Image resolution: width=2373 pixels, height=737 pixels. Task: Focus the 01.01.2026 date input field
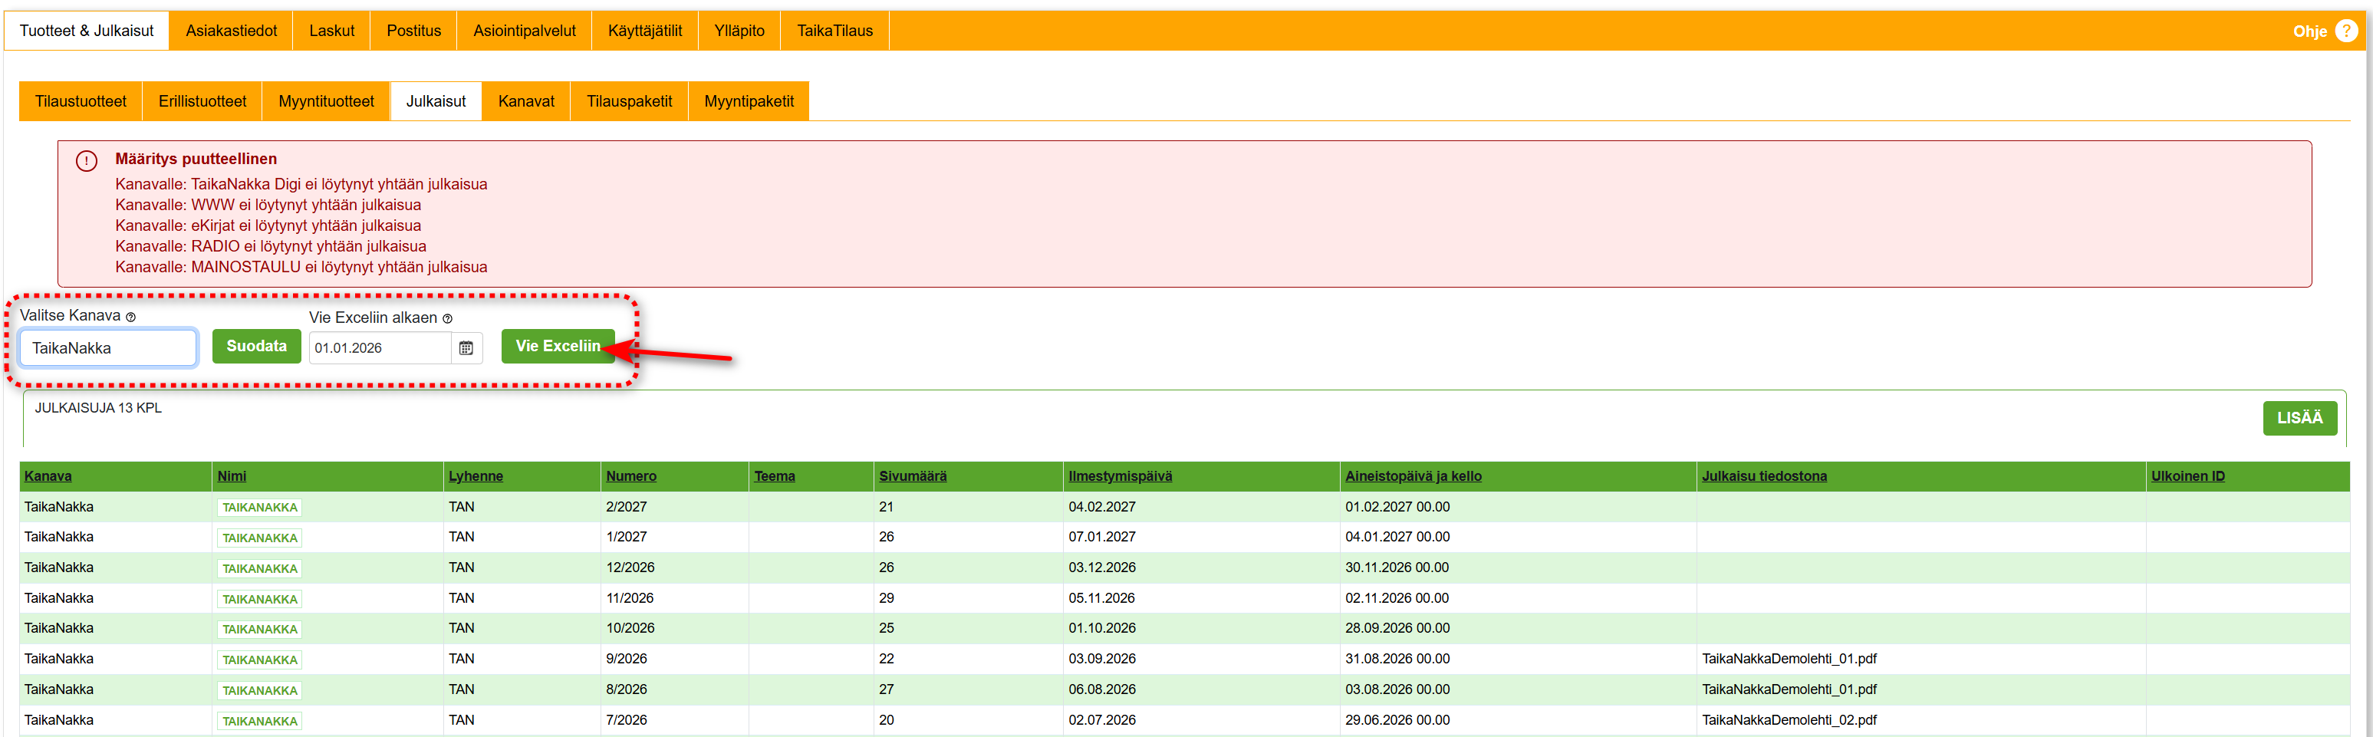tap(380, 348)
